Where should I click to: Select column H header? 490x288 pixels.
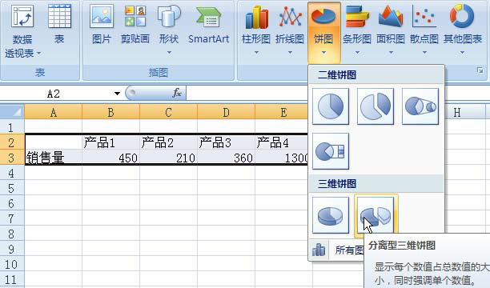[x=457, y=112]
